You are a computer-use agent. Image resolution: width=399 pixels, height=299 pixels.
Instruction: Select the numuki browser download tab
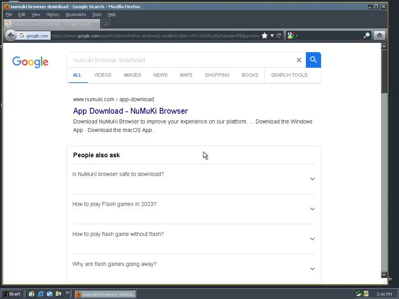point(52,24)
